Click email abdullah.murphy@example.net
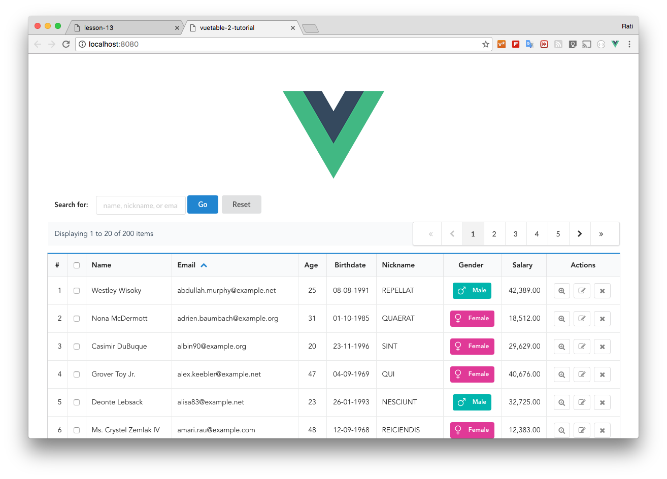Viewport: 667px width, 479px height. click(x=226, y=291)
